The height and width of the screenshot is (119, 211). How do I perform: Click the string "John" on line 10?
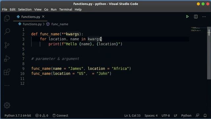(x=103, y=73)
